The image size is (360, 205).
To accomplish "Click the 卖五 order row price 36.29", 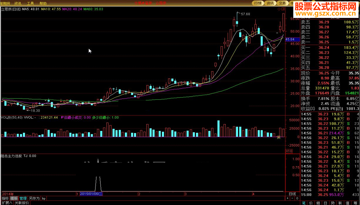I will (324, 22).
